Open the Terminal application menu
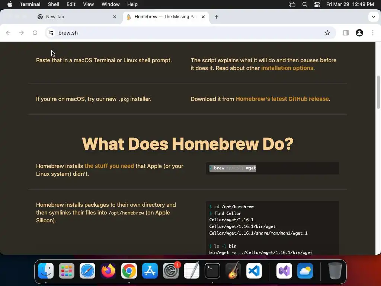381x286 pixels. point(30,4)
